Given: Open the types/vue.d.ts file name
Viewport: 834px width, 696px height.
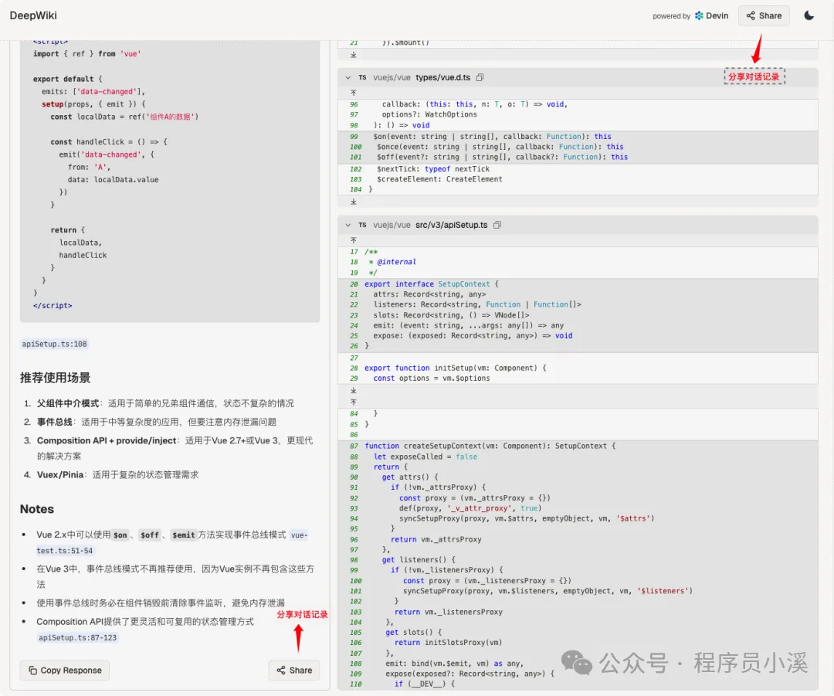Looking at the screenshot, I should (x=442, y=78).
